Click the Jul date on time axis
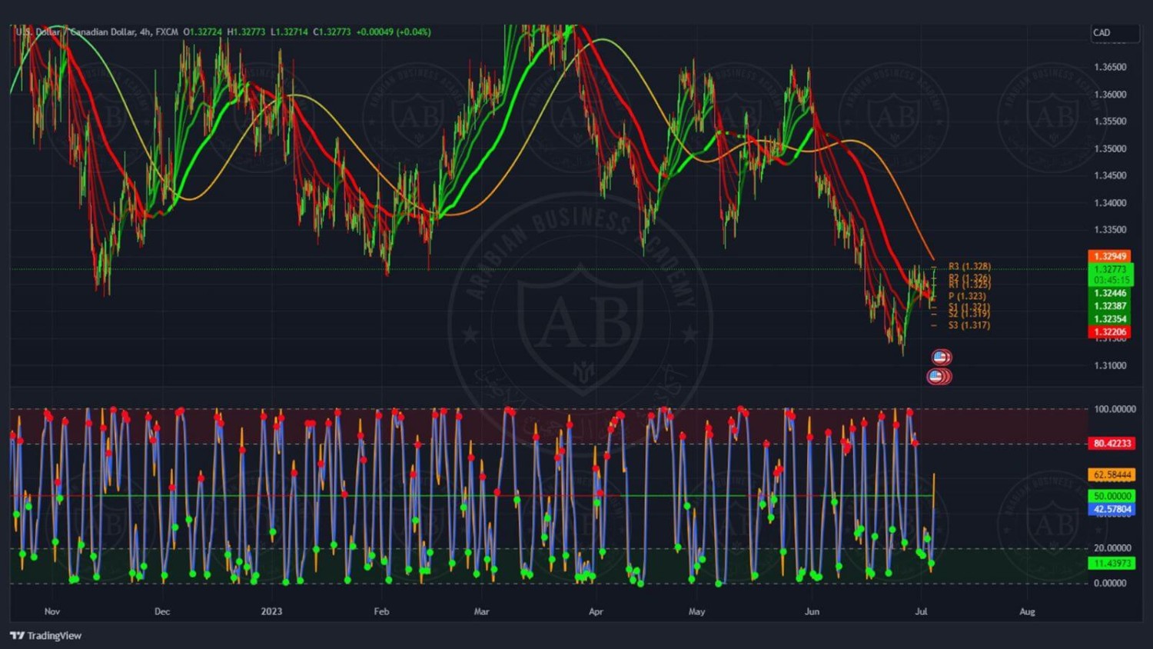Screen dimensions: 1153x649 [x=921, y=611]
